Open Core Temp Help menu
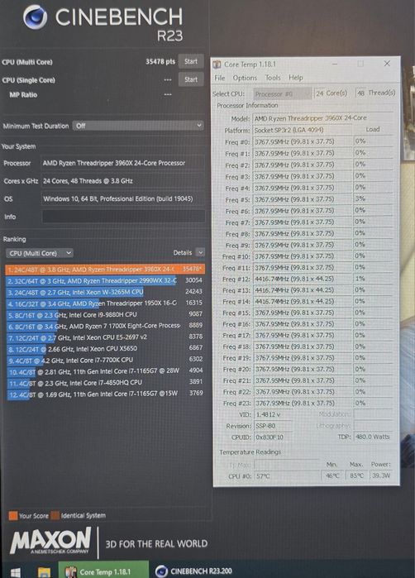The height and width of the screenshot is (578, 415). [x=296, y=78]
